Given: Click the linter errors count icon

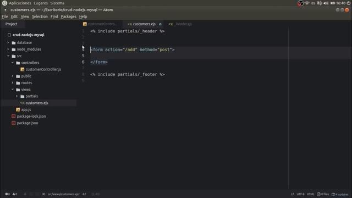Looking at the screenshot, I should (7, 194).
